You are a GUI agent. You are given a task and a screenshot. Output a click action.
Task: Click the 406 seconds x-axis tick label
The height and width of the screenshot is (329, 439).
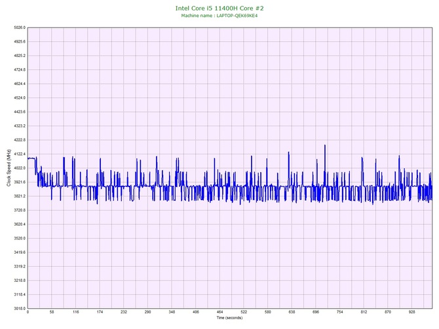pos(196,312)
